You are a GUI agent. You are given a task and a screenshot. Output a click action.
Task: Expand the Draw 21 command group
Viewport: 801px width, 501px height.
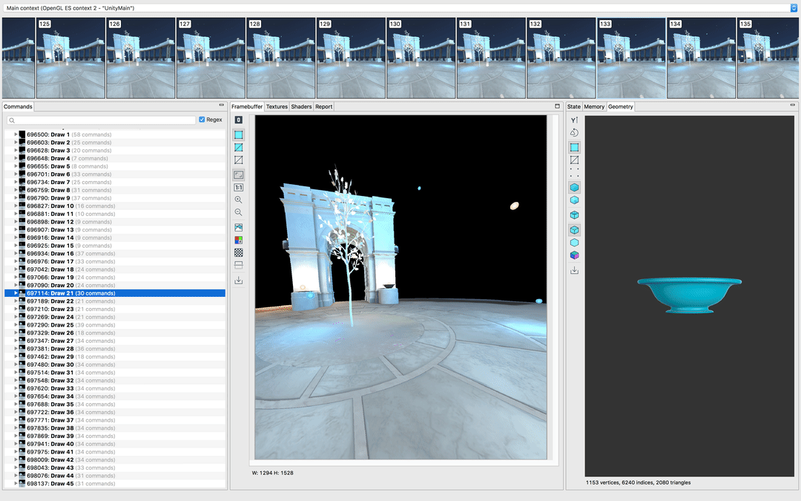(16, 293)
